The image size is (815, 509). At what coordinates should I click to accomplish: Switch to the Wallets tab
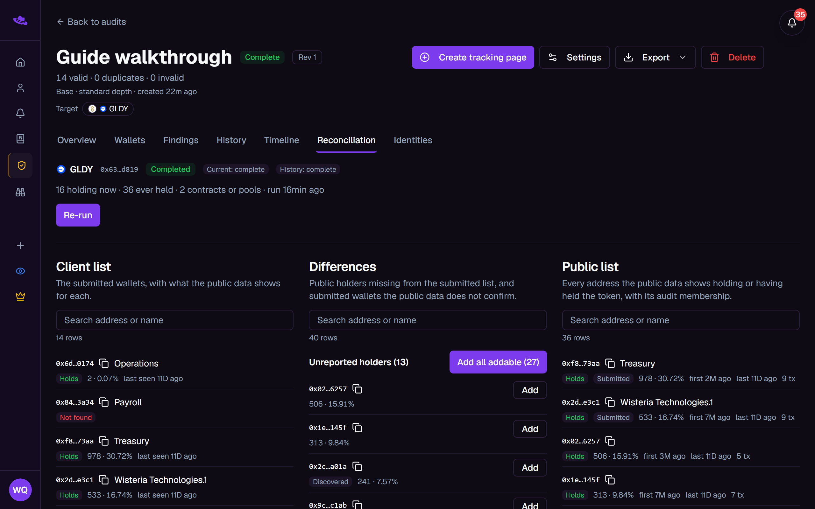[130, 140]
